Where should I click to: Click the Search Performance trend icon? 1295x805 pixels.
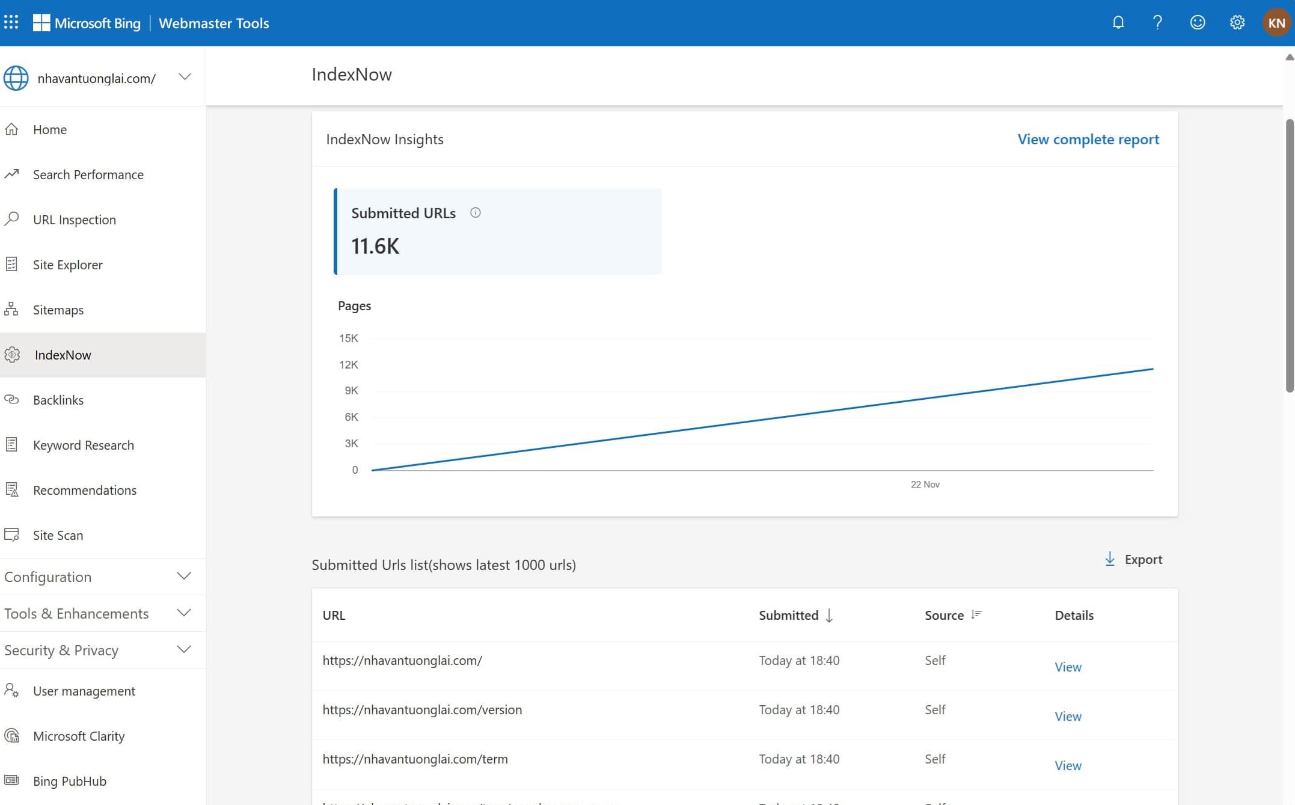[11, 174]
